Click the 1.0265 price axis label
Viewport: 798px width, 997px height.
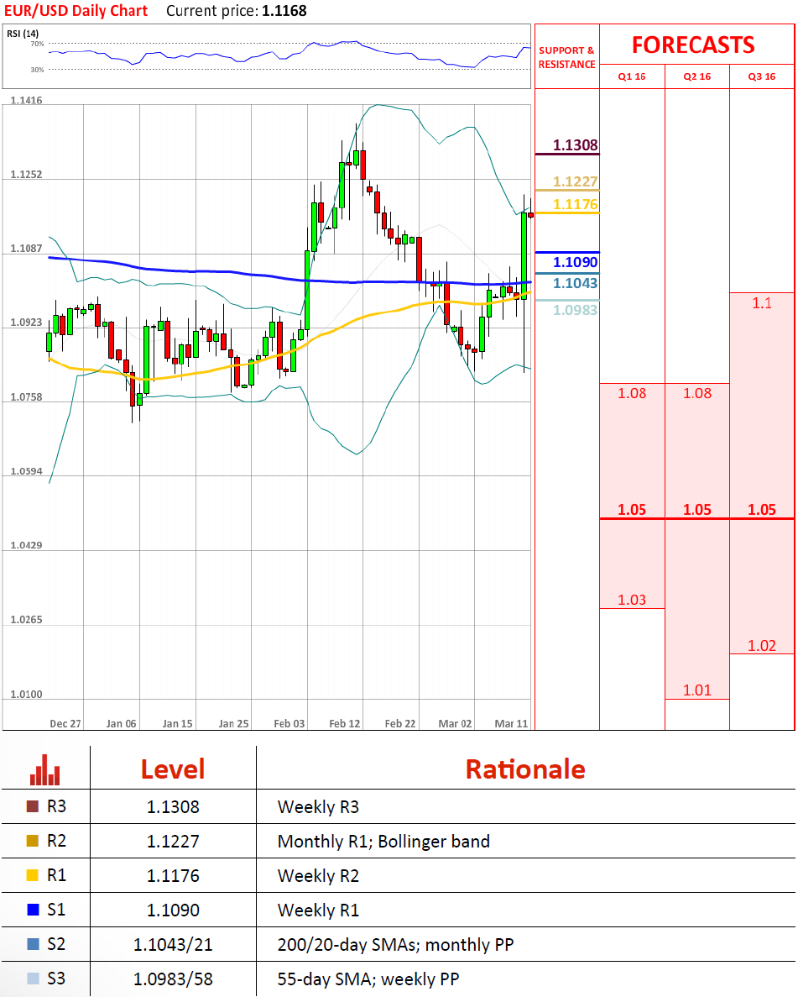(26, 619)
